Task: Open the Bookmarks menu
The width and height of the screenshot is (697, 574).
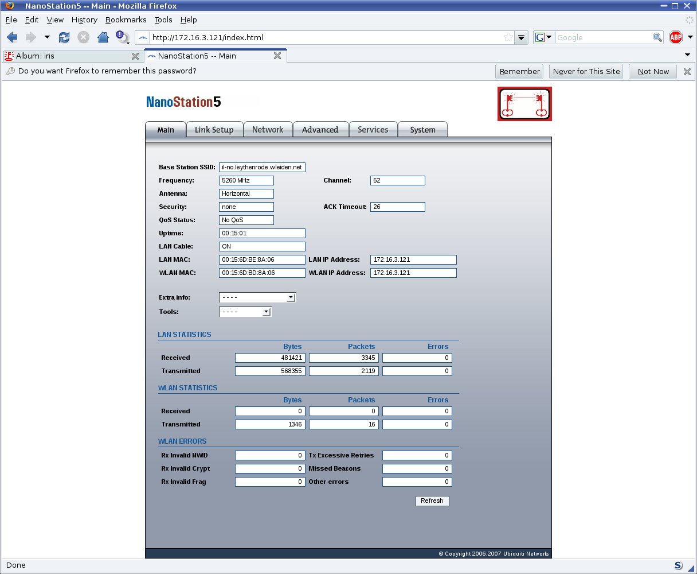Action: click(x=126, y=20)
